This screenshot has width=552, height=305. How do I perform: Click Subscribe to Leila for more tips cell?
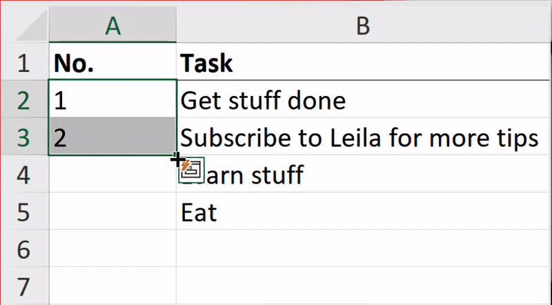pos(363,137)
